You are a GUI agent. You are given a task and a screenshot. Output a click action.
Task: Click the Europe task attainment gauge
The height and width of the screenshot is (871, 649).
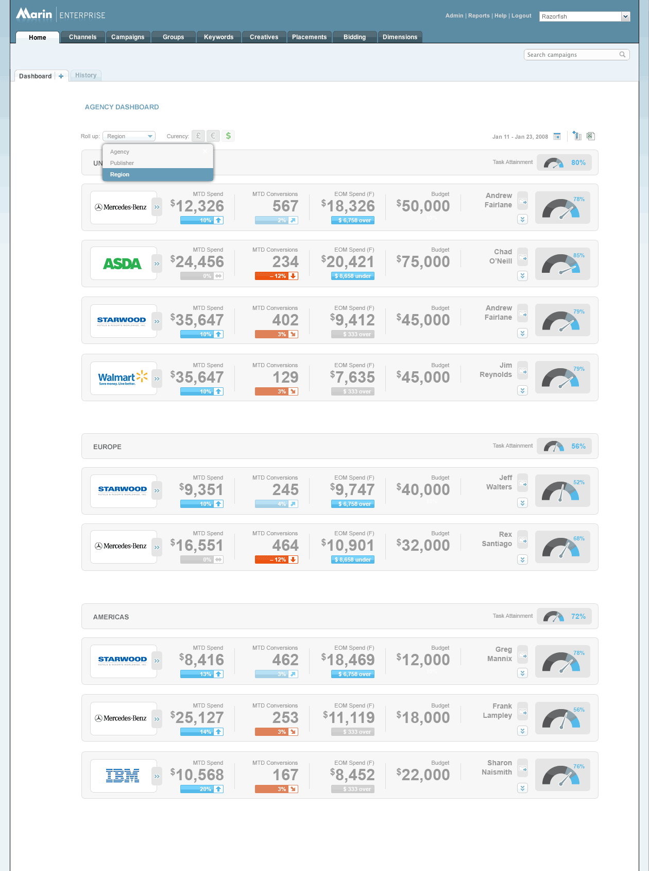[x=554, y=446]
